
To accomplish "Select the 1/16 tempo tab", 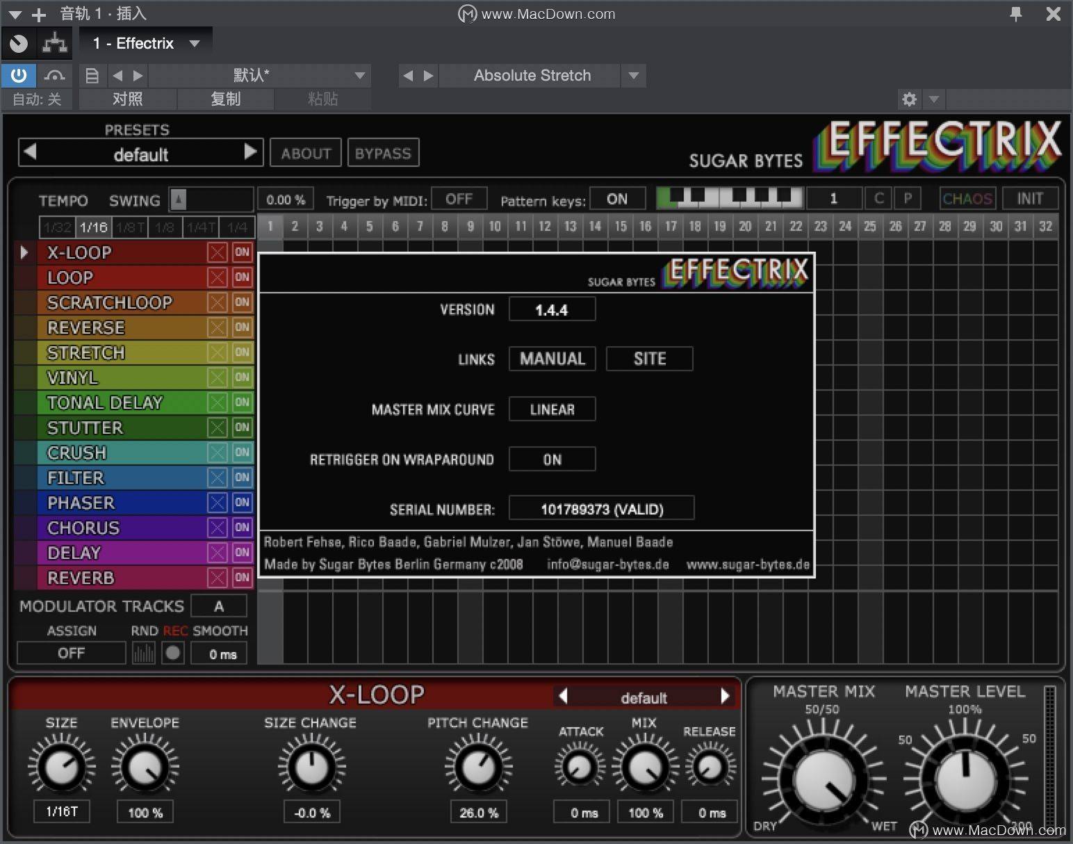I will (x=93, y=227).
